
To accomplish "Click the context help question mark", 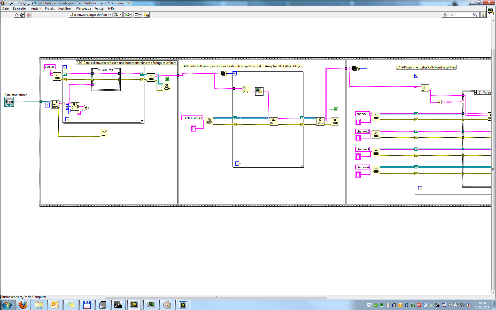I will (x=483, y=15).
